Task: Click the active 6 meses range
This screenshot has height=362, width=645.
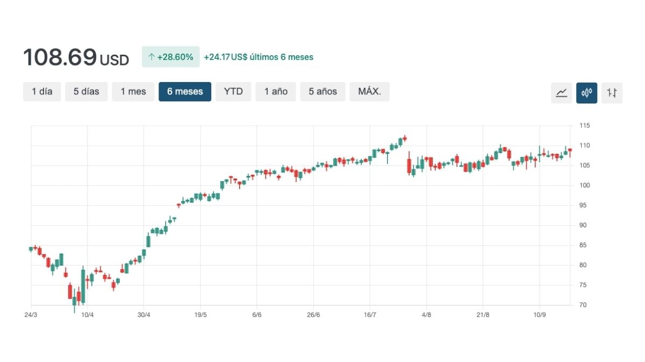Action: pyautogui.click(x=185, y=92)
